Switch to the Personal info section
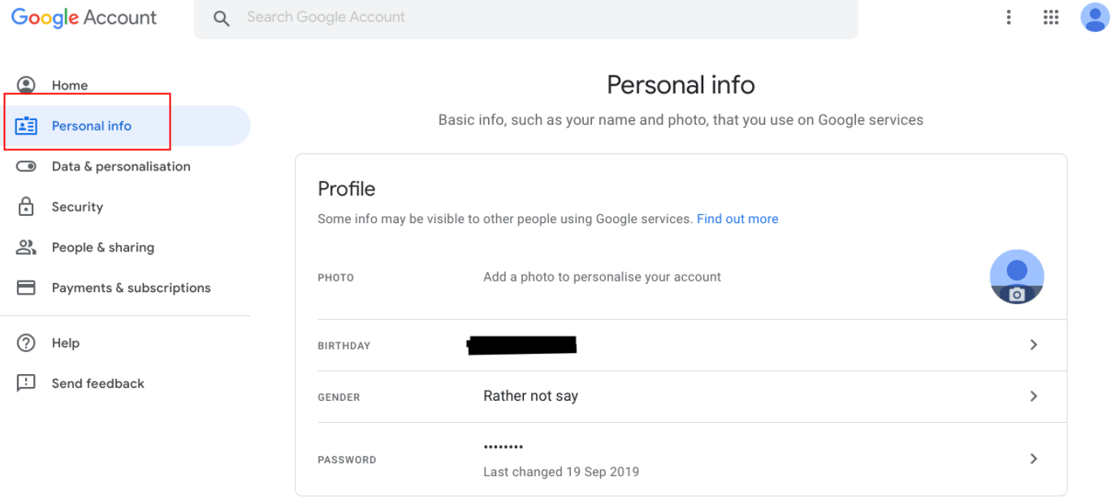This screenshot has height=503, width=1115. 91,126
